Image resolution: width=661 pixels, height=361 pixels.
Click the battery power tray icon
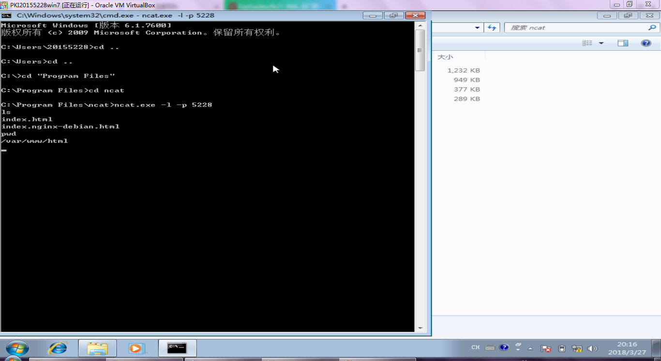point(562,348)
